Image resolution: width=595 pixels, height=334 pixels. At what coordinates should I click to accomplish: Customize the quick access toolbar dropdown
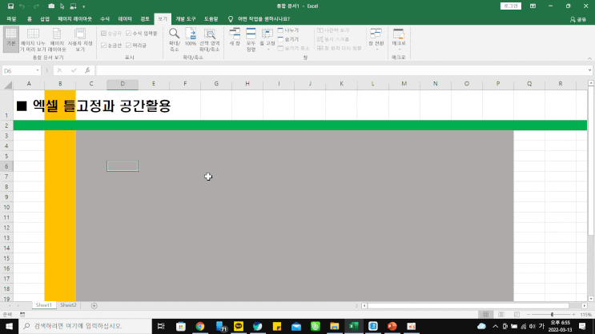(84, 6)
